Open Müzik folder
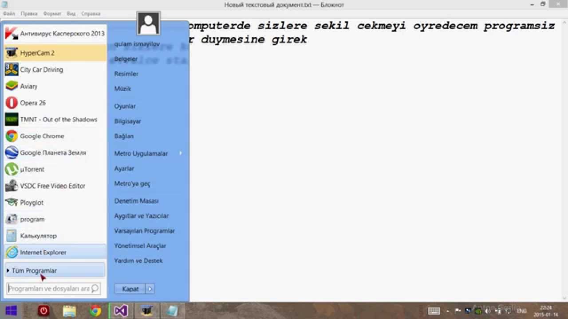Viewport: 568px width, 319px height. 123,89
